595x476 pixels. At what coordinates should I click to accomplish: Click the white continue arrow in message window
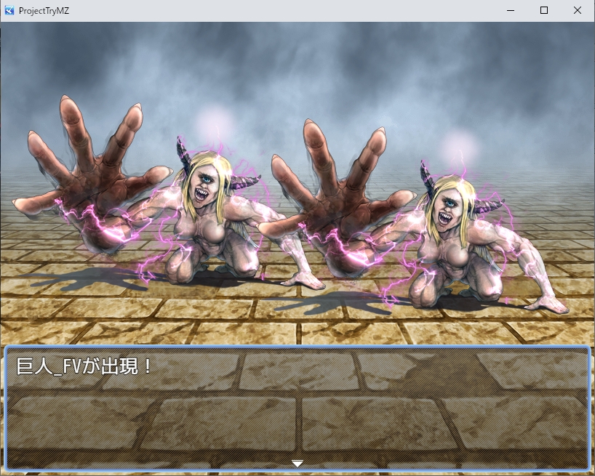[x=297, y=463]
